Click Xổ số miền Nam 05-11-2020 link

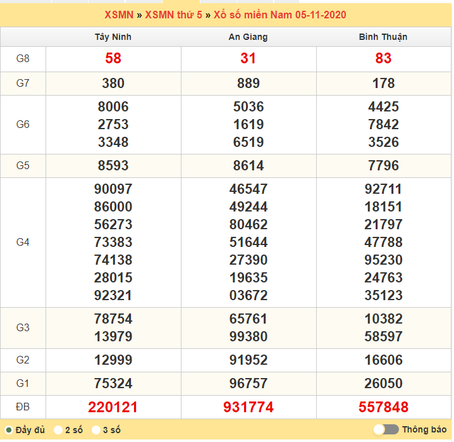[279, 15]
